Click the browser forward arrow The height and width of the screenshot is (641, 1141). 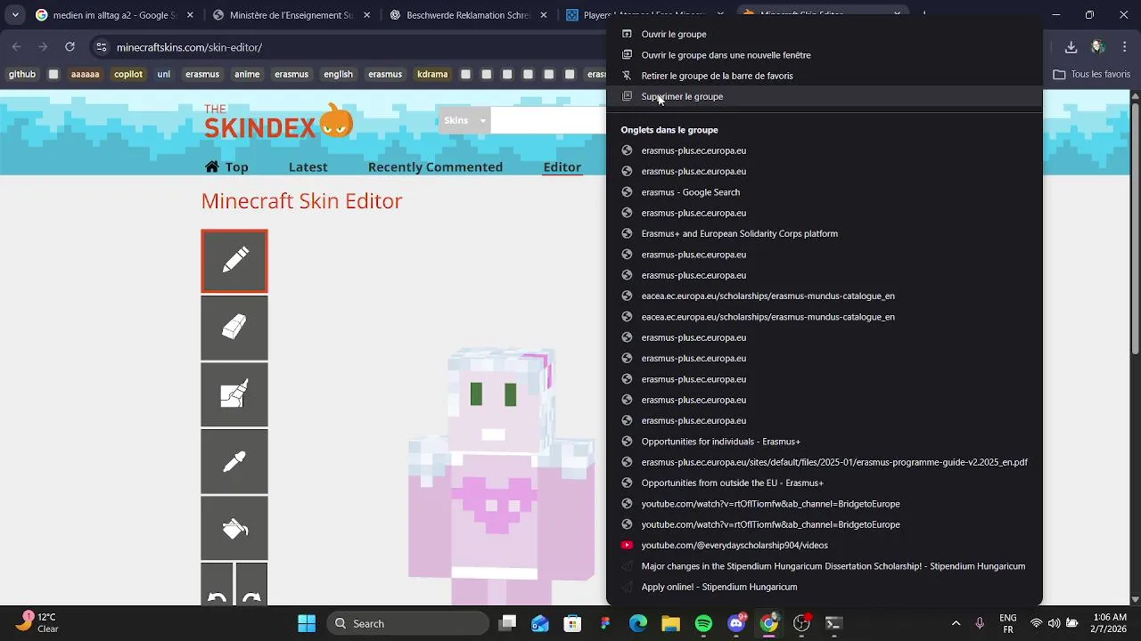[43, 47]
